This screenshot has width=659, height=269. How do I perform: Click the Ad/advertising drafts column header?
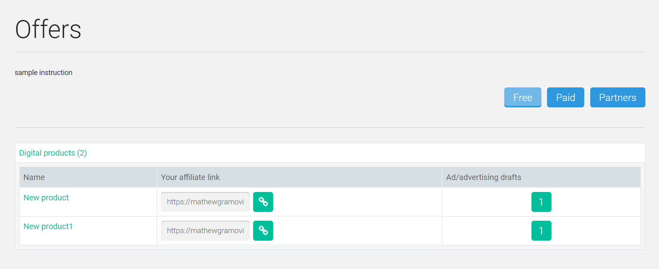[x=541, y=177]
